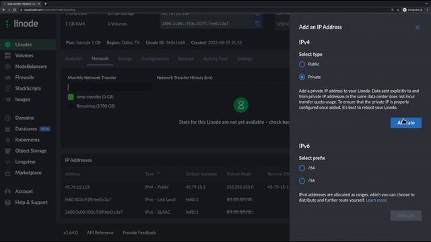Click the IPv6 – Link Local type cell

pos(160,200)
